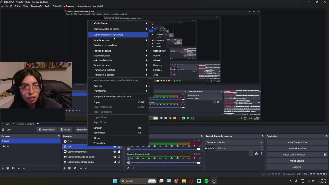Zoom out the preview with the minus icon

(x=2, y=124)
